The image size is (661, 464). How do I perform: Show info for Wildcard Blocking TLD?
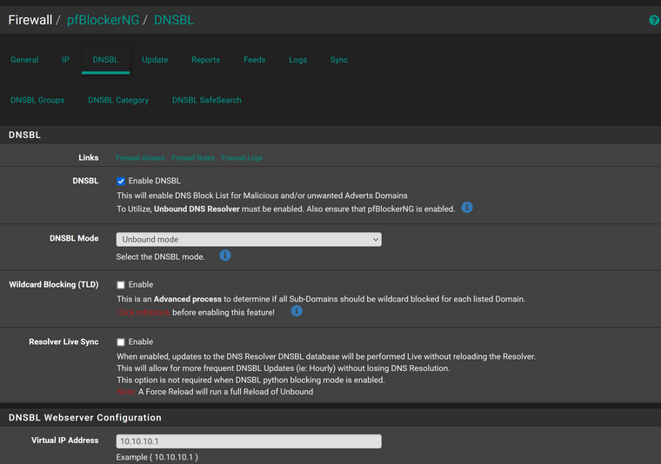(x=297, y=311)
